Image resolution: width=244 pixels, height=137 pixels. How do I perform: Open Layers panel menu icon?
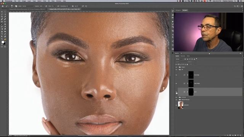(x=242, y=56)
